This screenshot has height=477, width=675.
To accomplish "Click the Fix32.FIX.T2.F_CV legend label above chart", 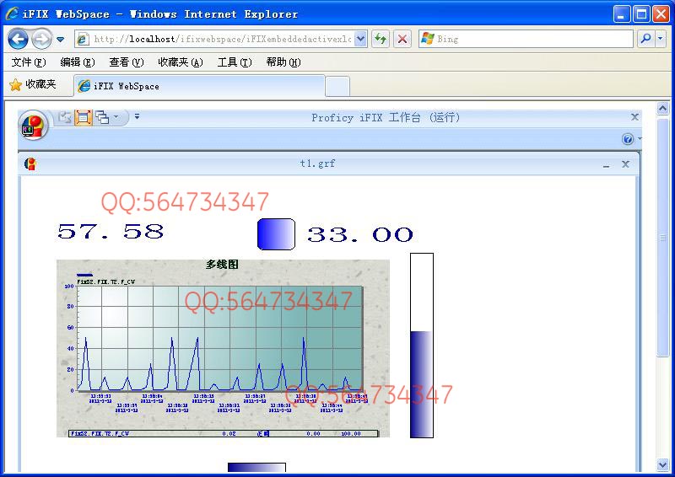I will coord(106,281).
